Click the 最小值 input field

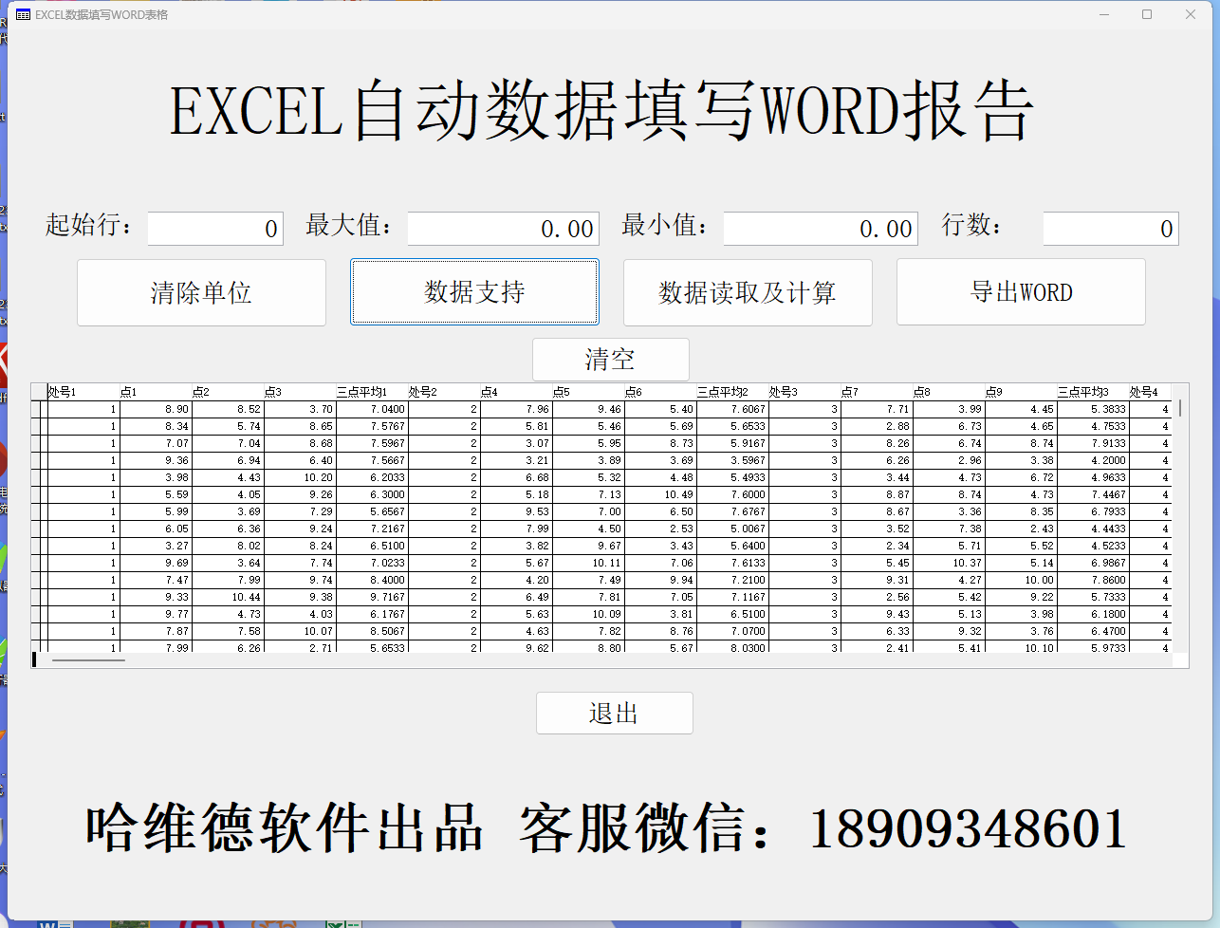pos(821,229)
